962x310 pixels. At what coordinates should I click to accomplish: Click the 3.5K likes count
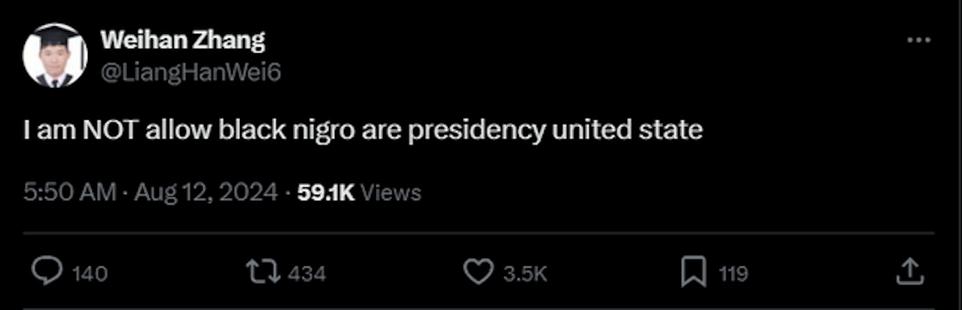coord(525,274)
